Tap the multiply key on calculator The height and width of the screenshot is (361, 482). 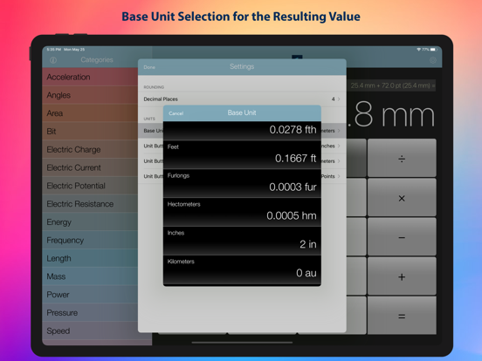click(402, 197)
